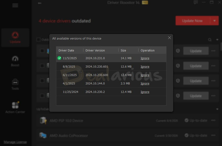
Task: Open more options for AMD PSP 10.0 Device
Action: [213, 120]
